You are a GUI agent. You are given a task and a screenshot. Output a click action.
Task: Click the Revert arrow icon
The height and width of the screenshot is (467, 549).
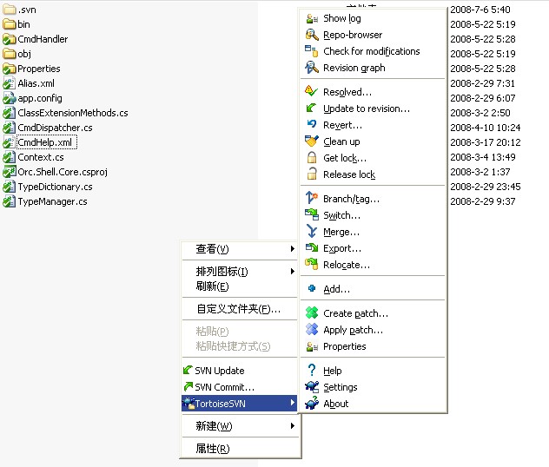tap(312, 125)
